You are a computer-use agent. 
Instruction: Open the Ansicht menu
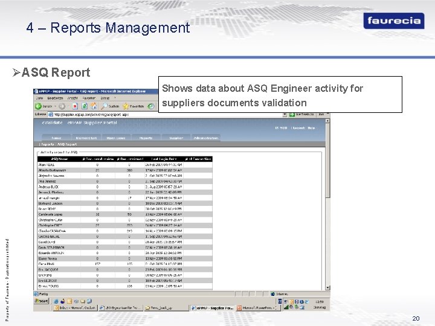pyautogui.click(x=72, y=98)
